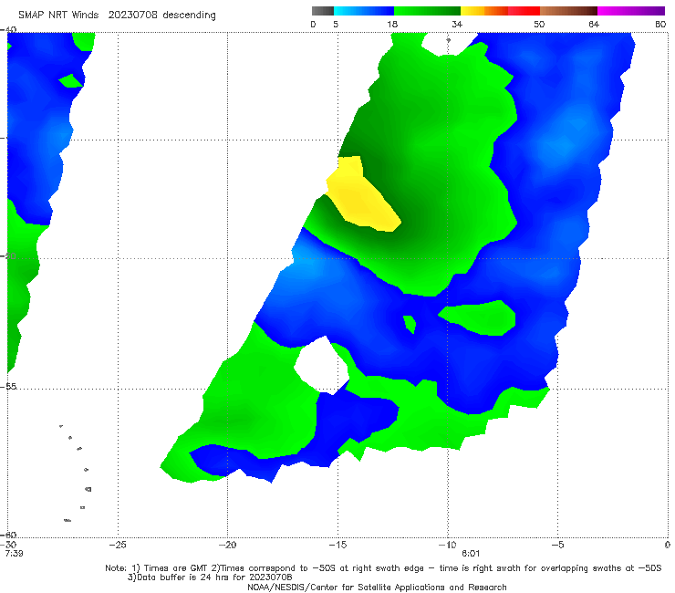Pick the brown segment of the color bar
The image size is (675, 593).
point(568,11)
